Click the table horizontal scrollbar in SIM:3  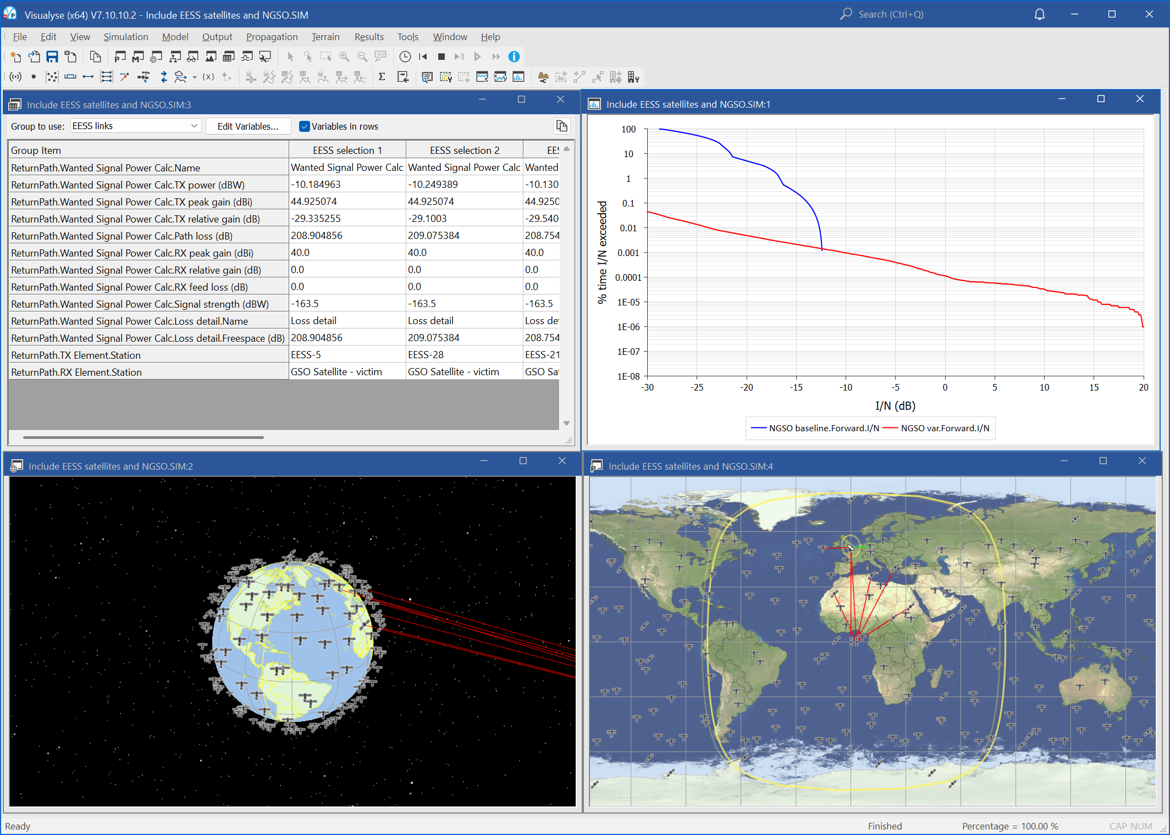[144, 437]
